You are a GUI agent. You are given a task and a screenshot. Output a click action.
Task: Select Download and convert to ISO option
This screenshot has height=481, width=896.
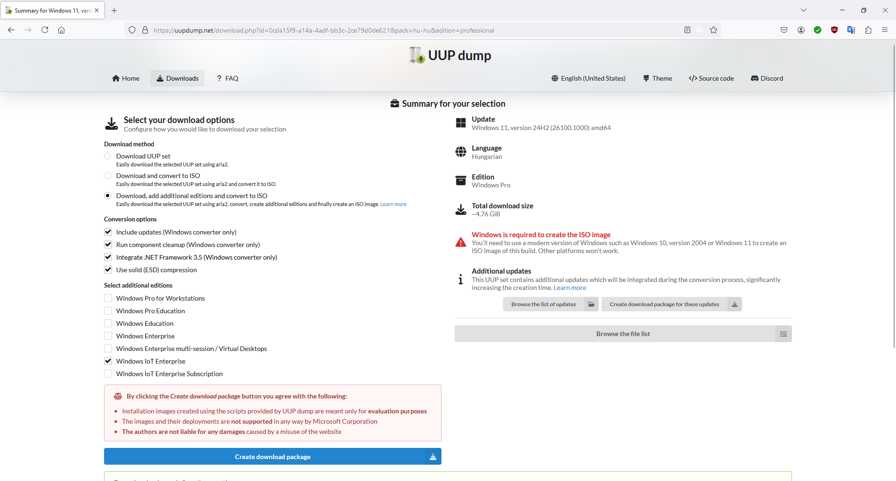[x=108, y=176]
